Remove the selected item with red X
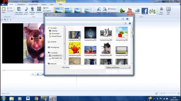This screenshot has width=181, height=101. [112, 9]
